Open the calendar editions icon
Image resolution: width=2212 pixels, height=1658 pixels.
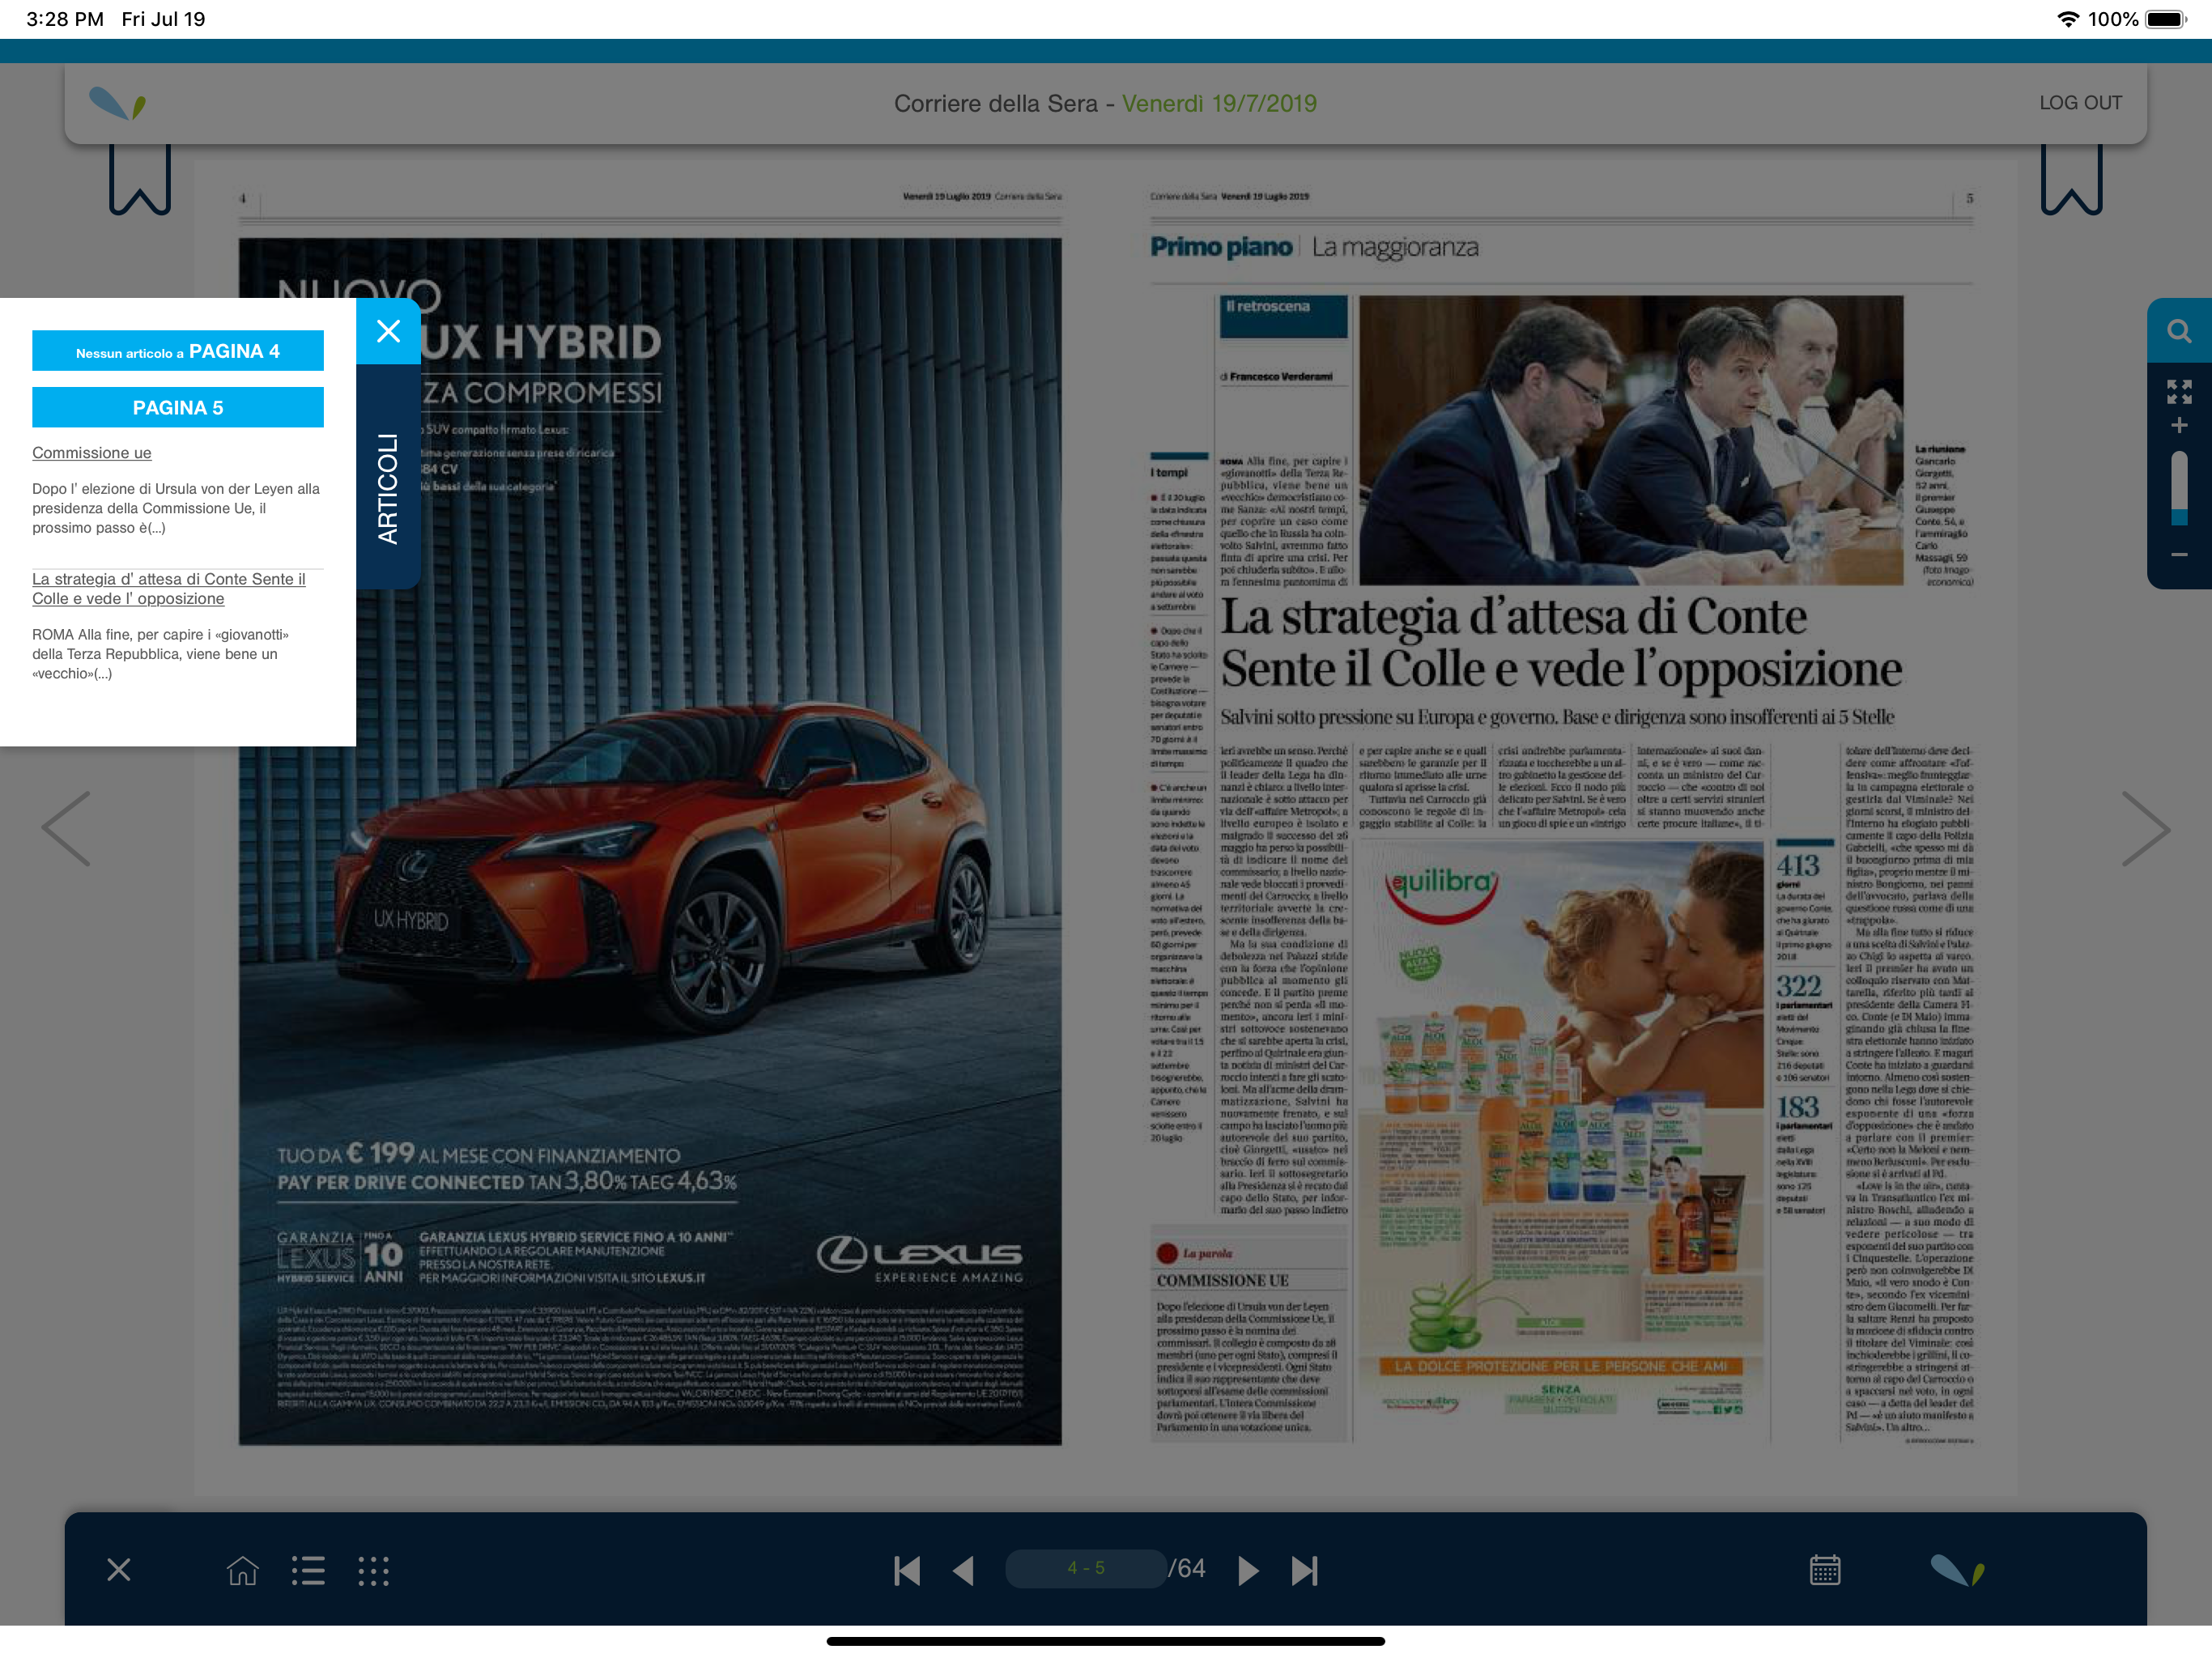pyautogui.click(x=1824, y=1570)
